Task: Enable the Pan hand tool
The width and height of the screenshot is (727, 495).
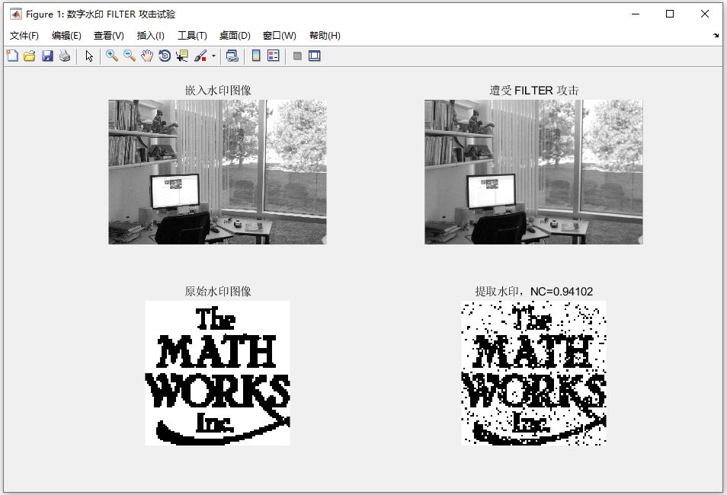Action: point(147,56)
